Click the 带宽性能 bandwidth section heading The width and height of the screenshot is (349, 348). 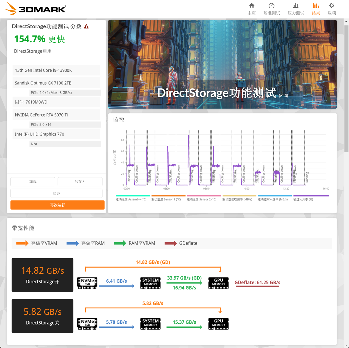tap(23, 228)
